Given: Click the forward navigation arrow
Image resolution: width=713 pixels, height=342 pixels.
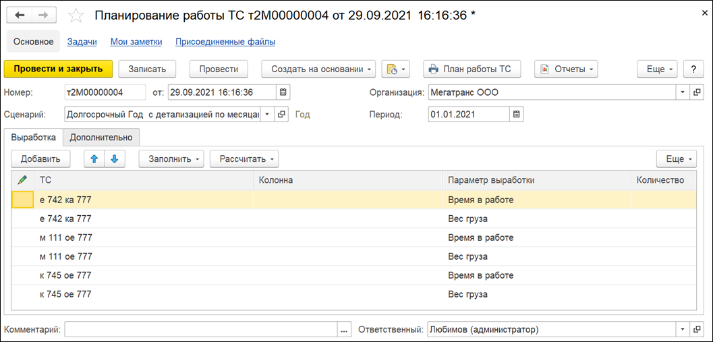Looking at the screenshot, I should click(43, 15).
